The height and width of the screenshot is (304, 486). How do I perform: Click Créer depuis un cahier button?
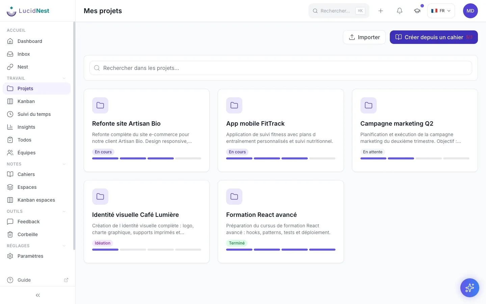click(x=434, y=37)
